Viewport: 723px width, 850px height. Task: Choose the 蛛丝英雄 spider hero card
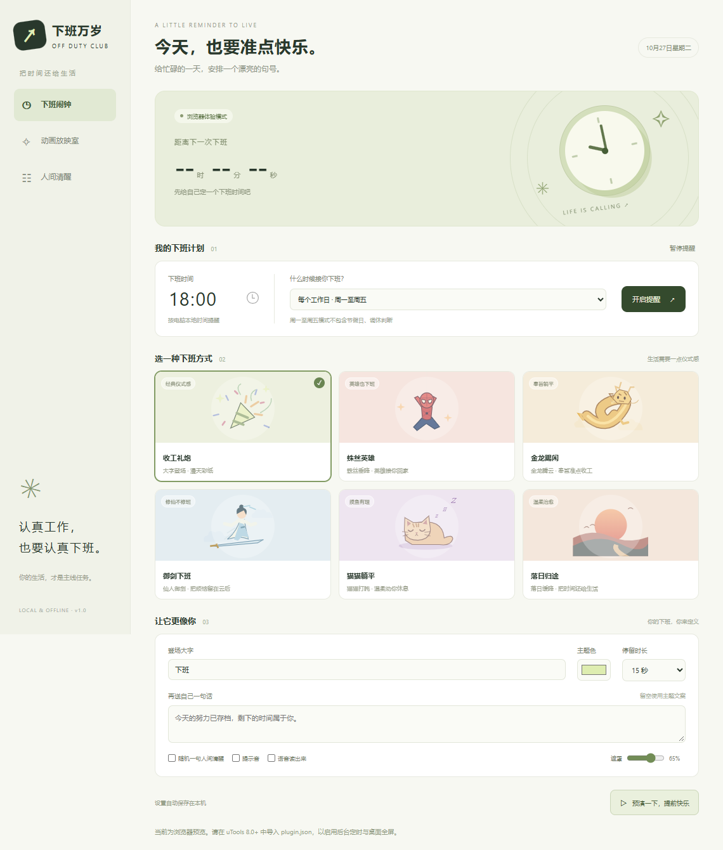pyautogui.click(x=427, y=426)
